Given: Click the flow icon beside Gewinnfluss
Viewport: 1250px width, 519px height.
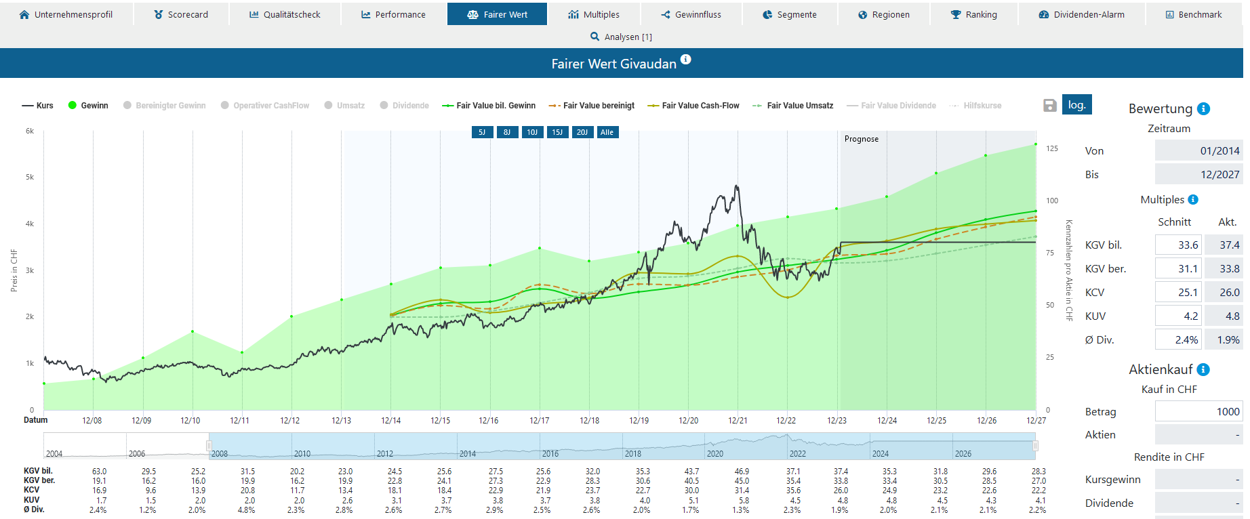Looking at the screenshot, I should tap(666, 14).
